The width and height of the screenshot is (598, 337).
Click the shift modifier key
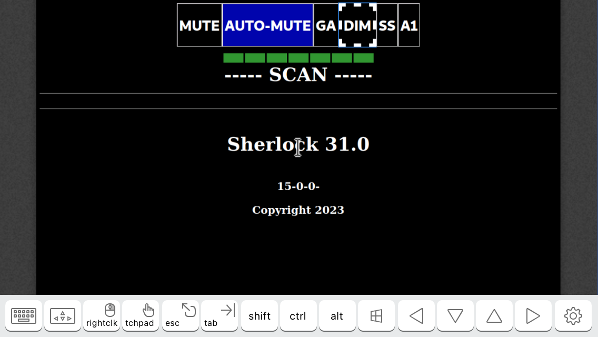pos(260,316)
